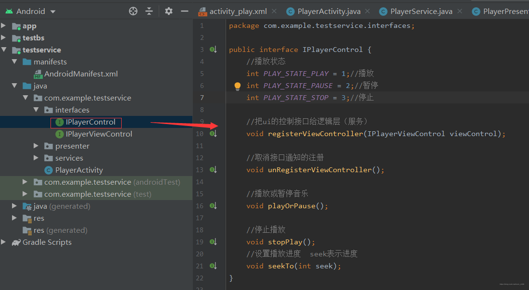Click the intention lightbulb on line 6

(238, 86)
